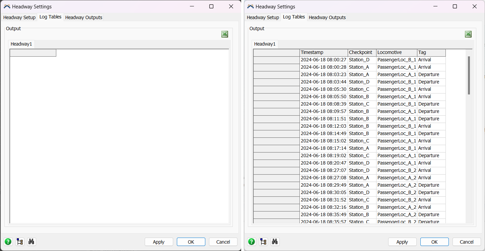Screen dimensions: 485x251
Task: Click the Locomotive column header
Action: point(397,53)
